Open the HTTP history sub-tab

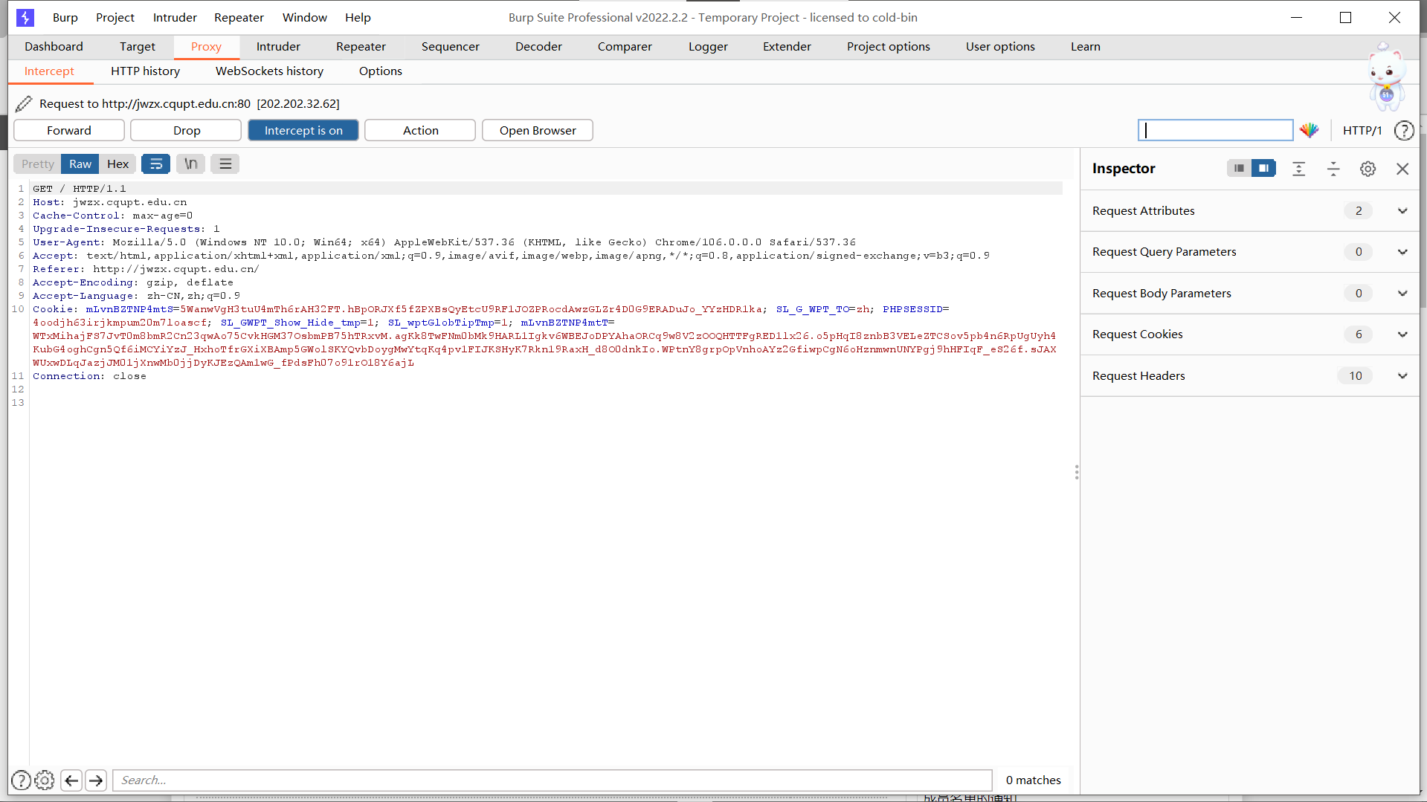[x=146, y=71]
